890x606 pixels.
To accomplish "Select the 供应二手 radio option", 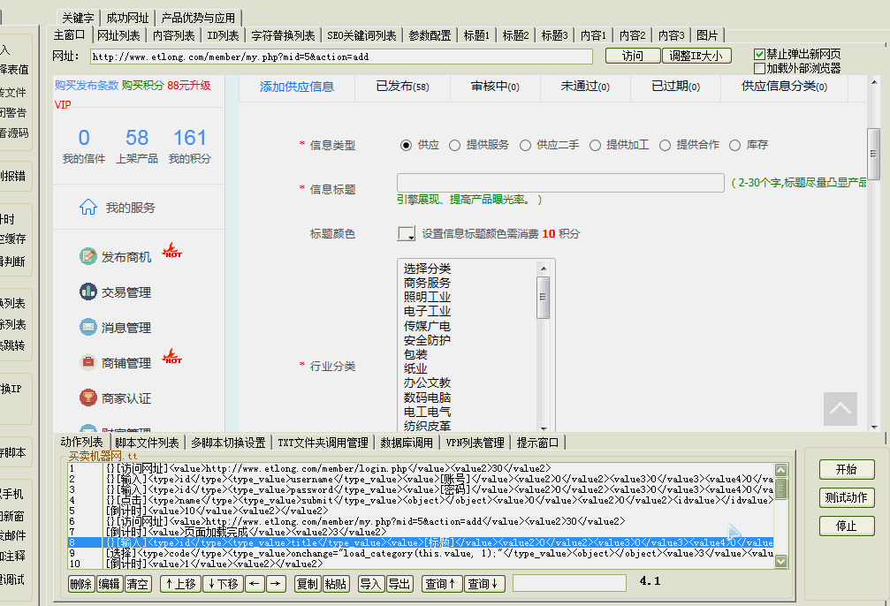I will pyautogui.click(x=526, y=145).
